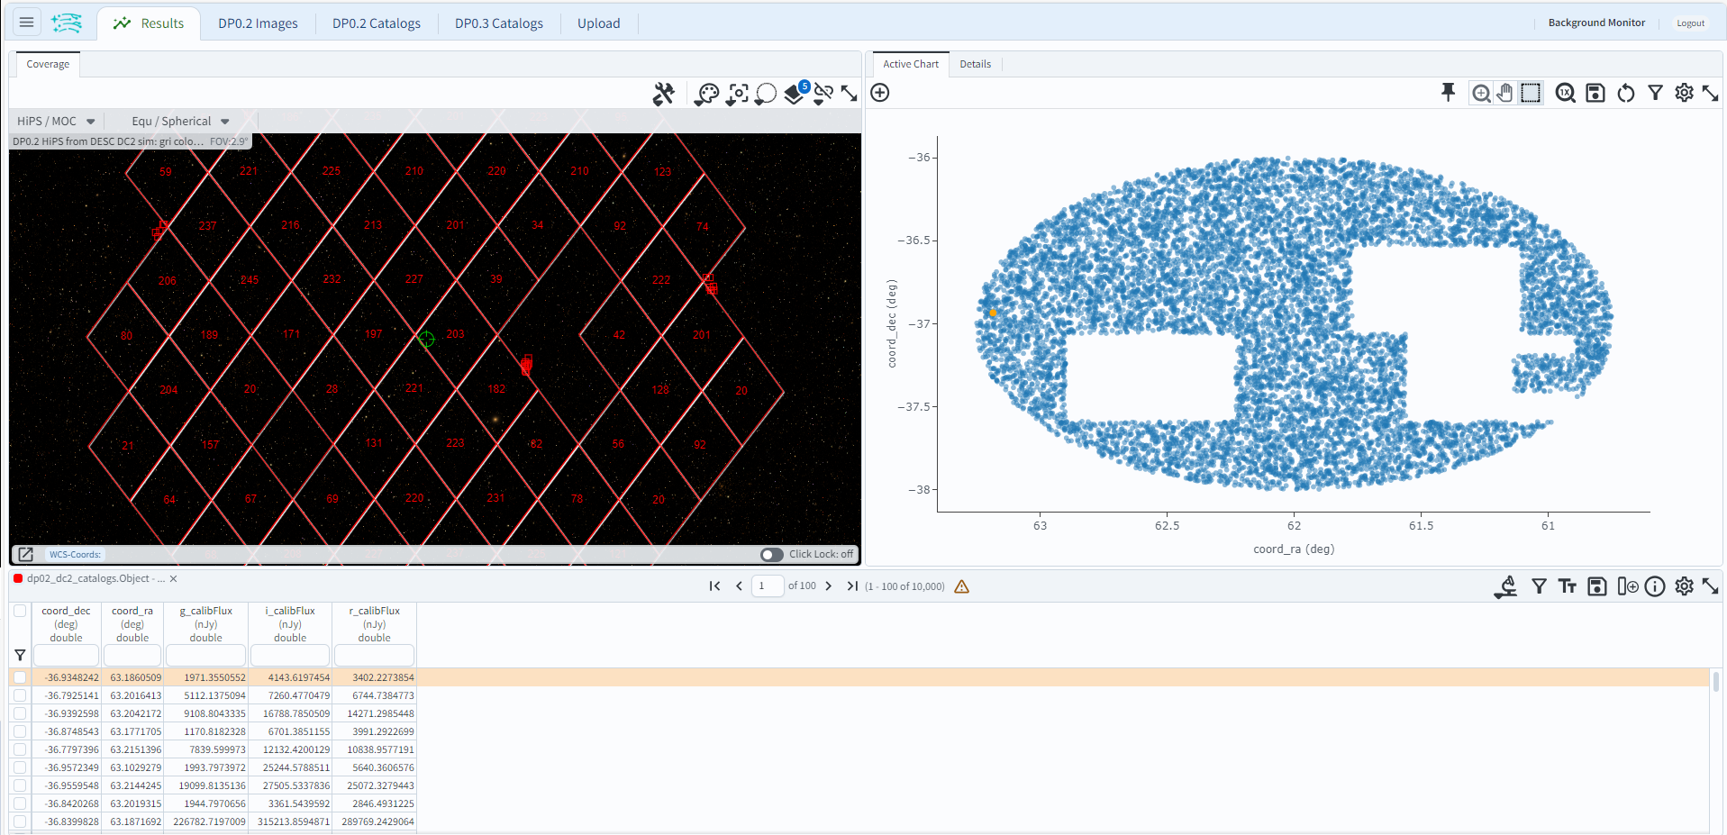Screen dimensions: 1727x835
Task: Open the image toolbar tools menu
Action: pos(664,94)
